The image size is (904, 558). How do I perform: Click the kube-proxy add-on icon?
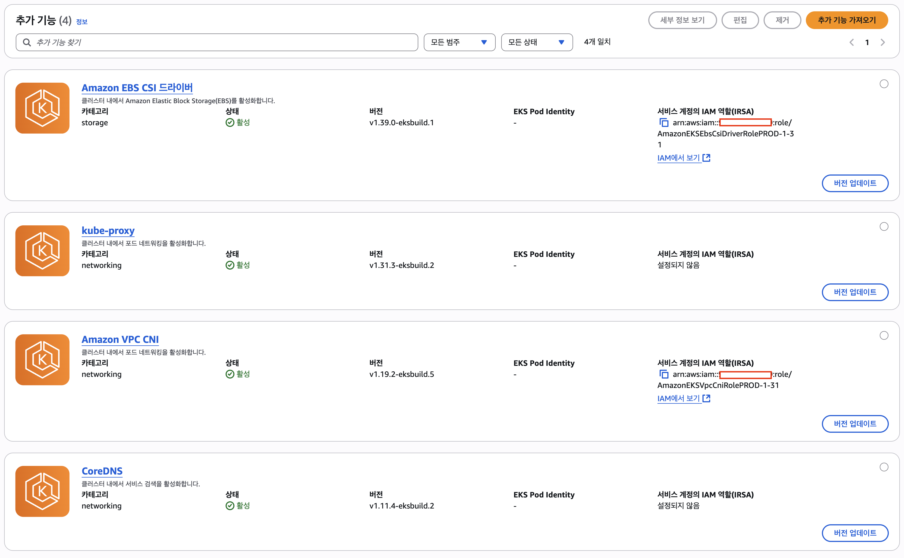(x=42, y=251)
